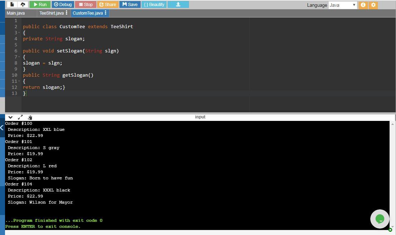Viewport: 396px width, 235px height.
Task: Click line number 1 in the gutter
Action: [16, 21]
